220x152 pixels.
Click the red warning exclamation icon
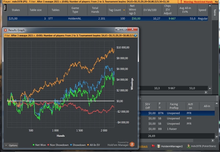click(x=181, y=2)
